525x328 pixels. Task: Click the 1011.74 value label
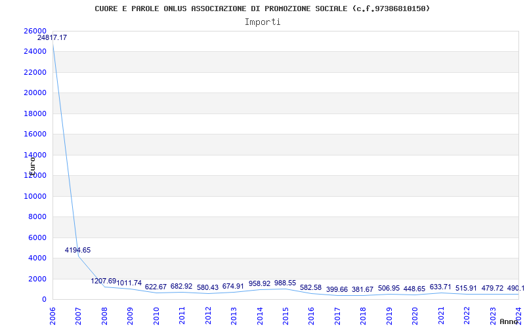click(129, 283)
